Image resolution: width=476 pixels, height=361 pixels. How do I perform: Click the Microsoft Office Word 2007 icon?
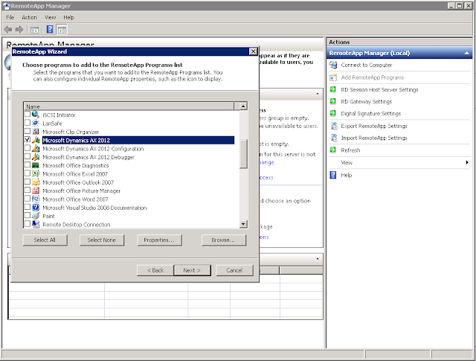click(x=36, y=199)
